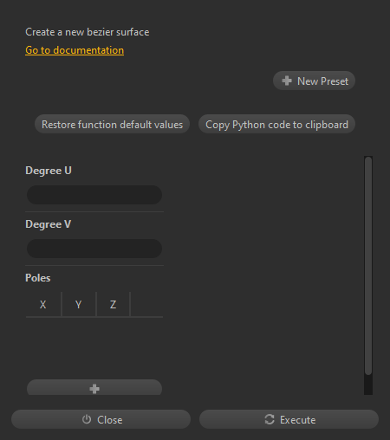Select the Y column header in Poles table

pos(79,304)
